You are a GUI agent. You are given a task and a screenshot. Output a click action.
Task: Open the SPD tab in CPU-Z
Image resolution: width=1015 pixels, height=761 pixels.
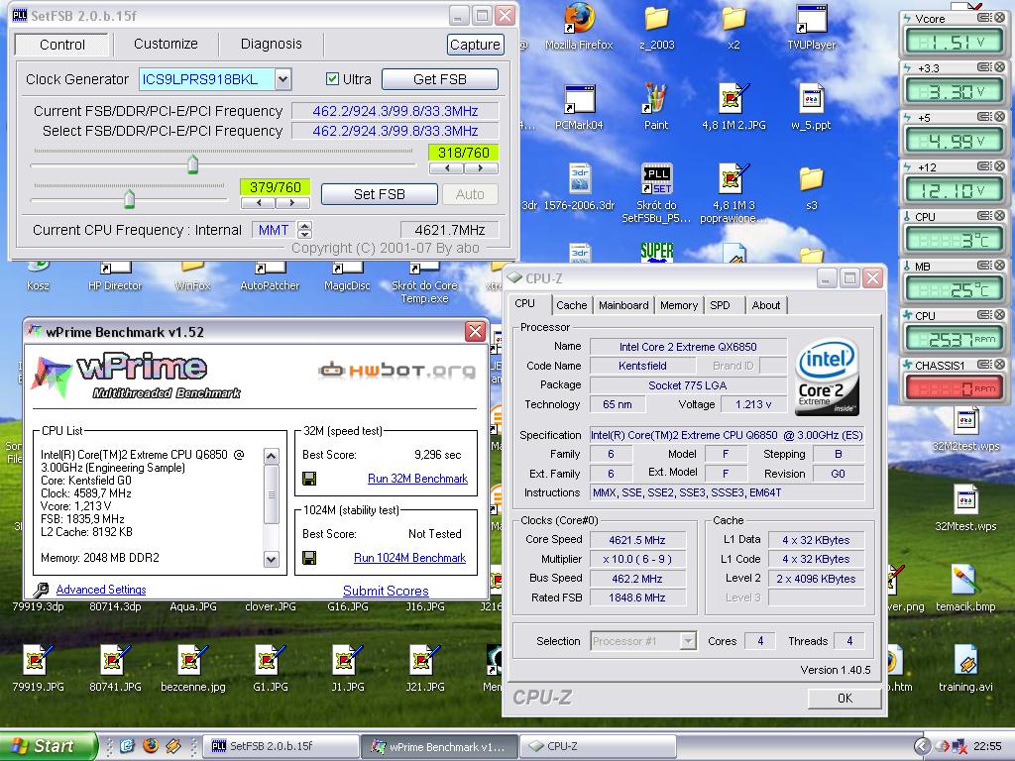[x=720, y=305]
